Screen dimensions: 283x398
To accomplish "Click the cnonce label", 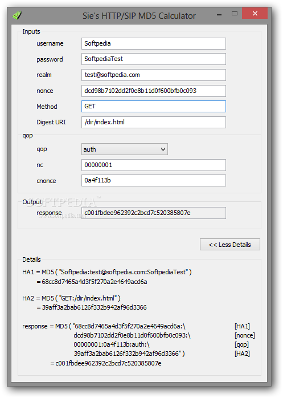I will (x=46, y=181).
